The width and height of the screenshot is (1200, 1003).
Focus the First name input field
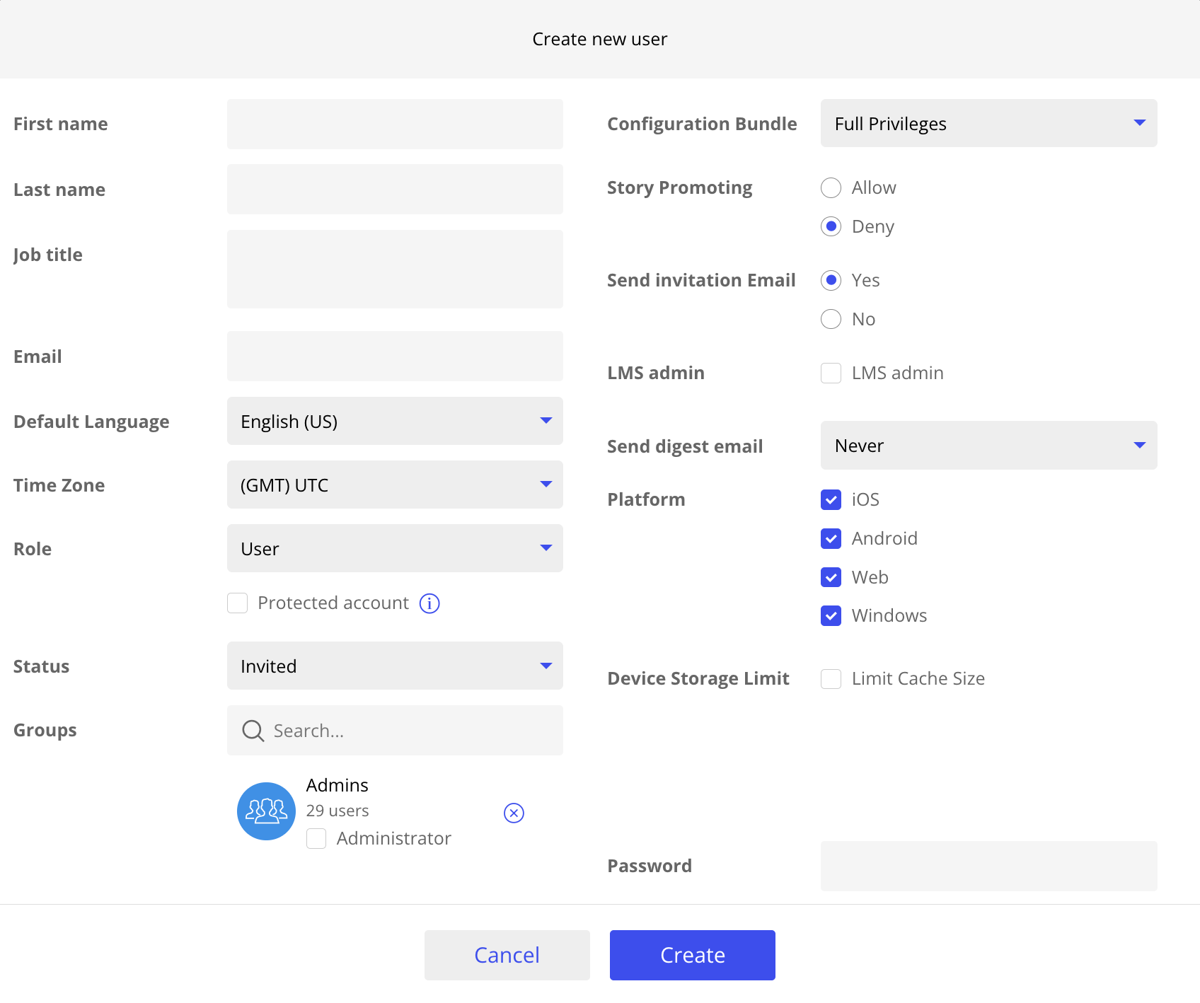pos(395,124)
